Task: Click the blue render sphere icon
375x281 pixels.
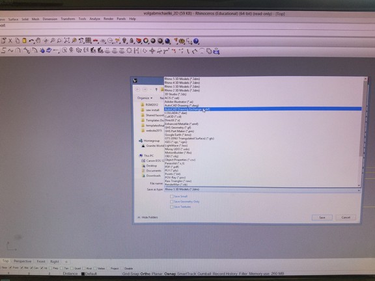Action: coord(167,41)
